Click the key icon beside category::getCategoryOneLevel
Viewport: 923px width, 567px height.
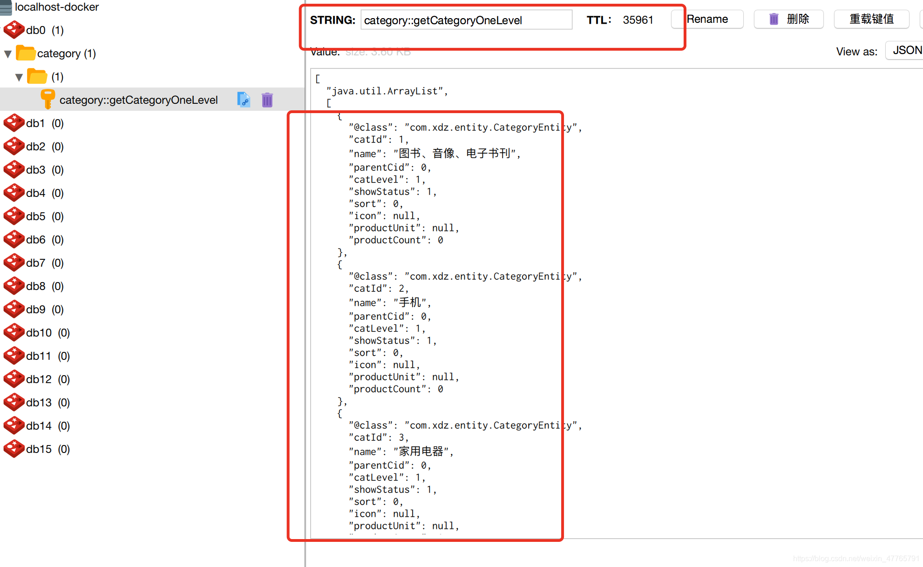tap(47, 99)
